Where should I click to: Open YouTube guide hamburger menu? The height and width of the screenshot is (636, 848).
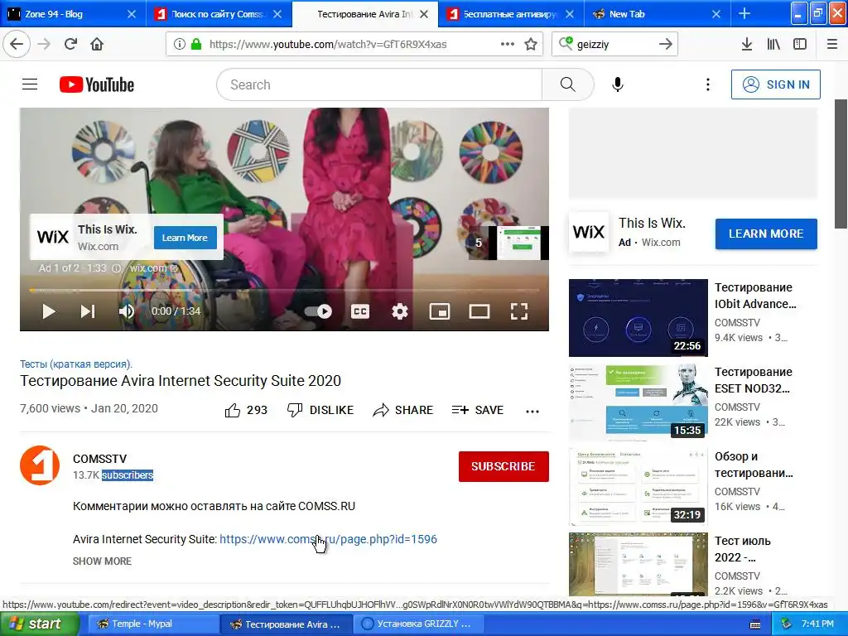pyautogui.click(x=30, y=84)
